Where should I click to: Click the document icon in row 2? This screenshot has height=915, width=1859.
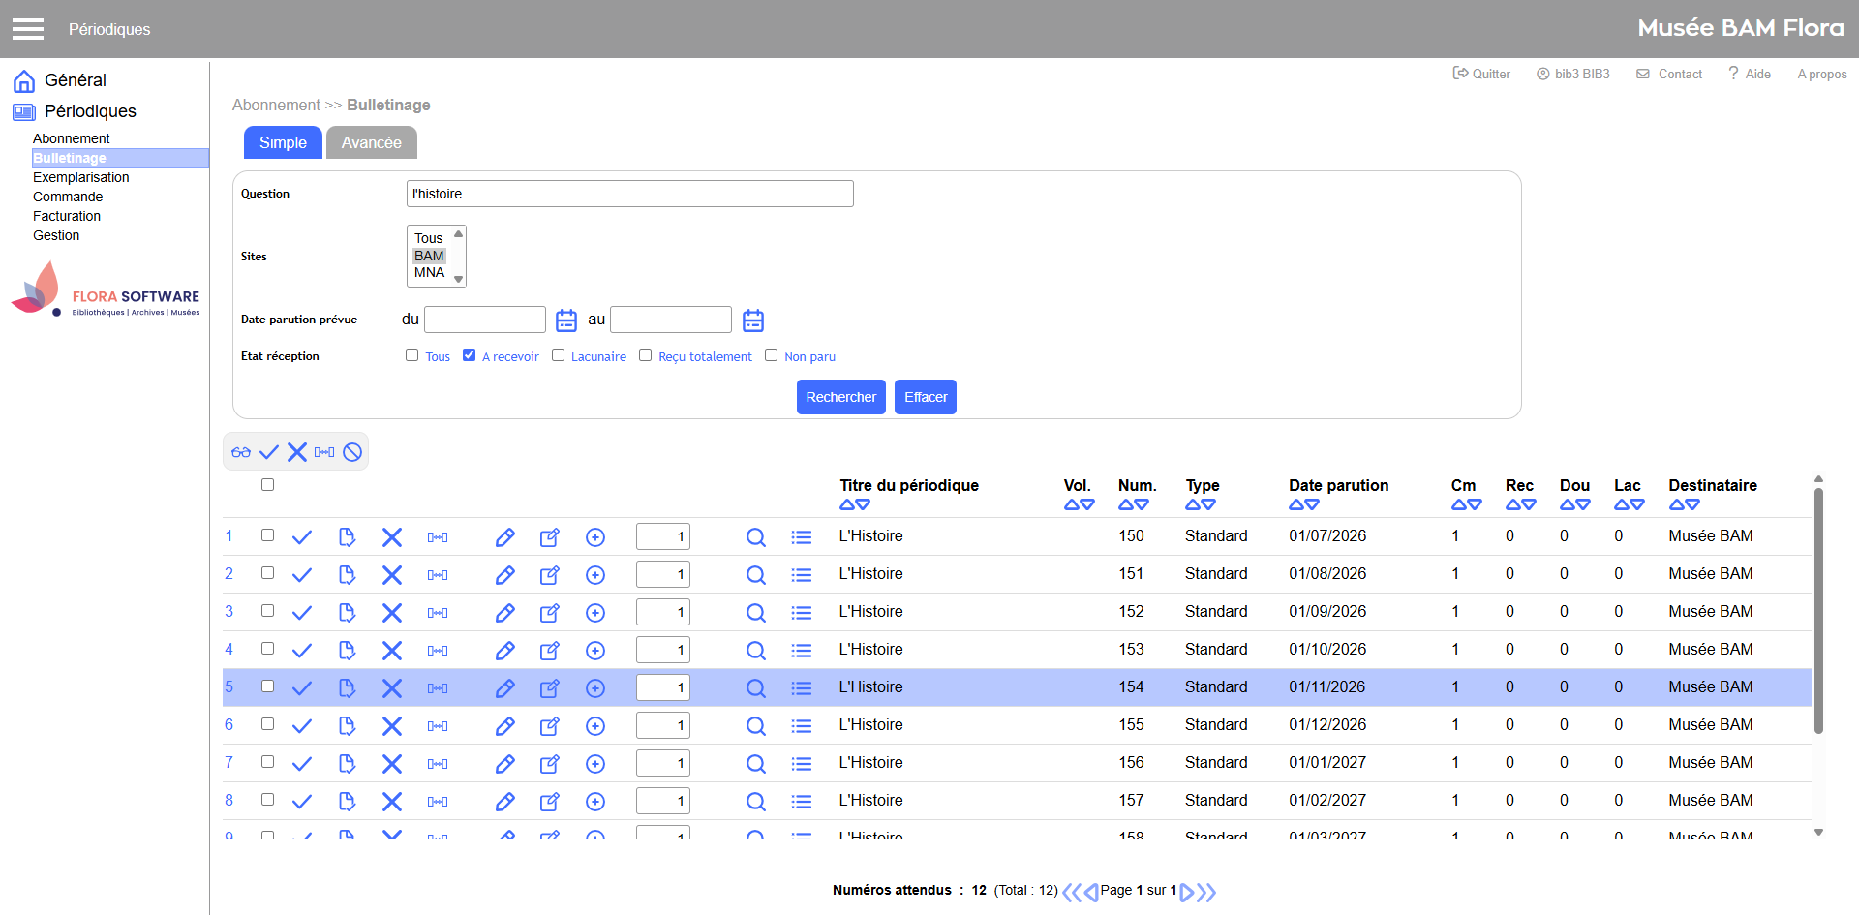tap(347, 575)
